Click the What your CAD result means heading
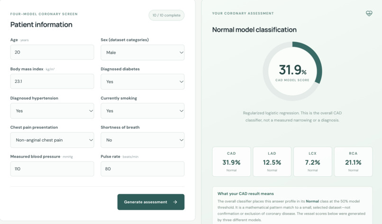Image resolution: width=382 pixels, height=224 pixels. point(246,194)
